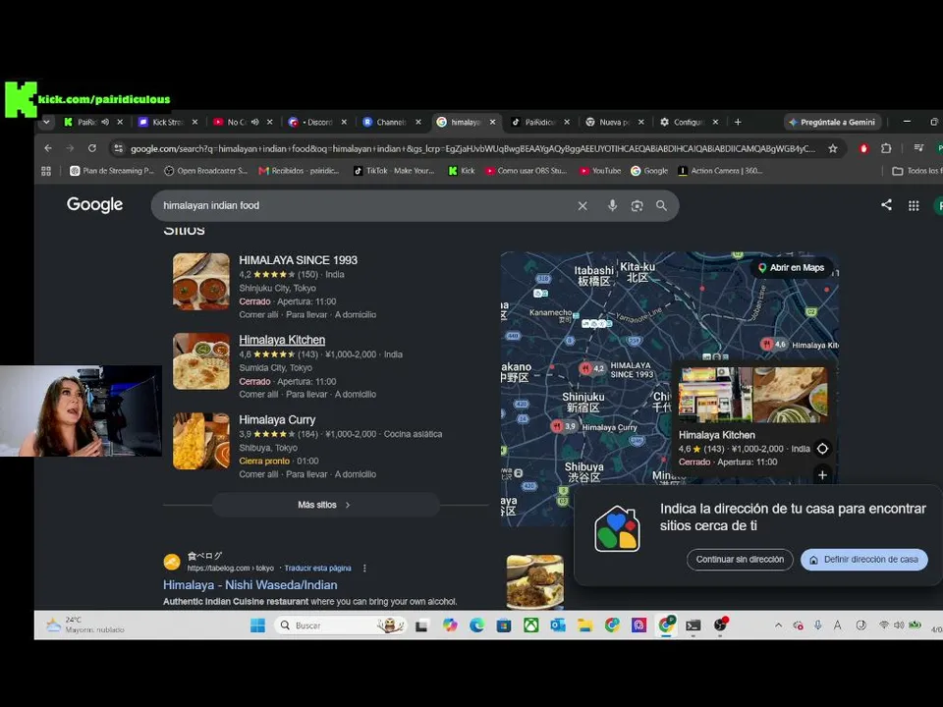Open the browser extensions puzzle icon
This screenshot has width=943, height=707.
(886, 148)
